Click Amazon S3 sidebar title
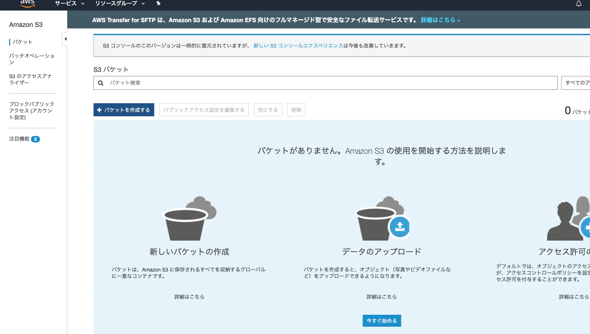Screen dimensions: 590x334 [x=26, y=25]
